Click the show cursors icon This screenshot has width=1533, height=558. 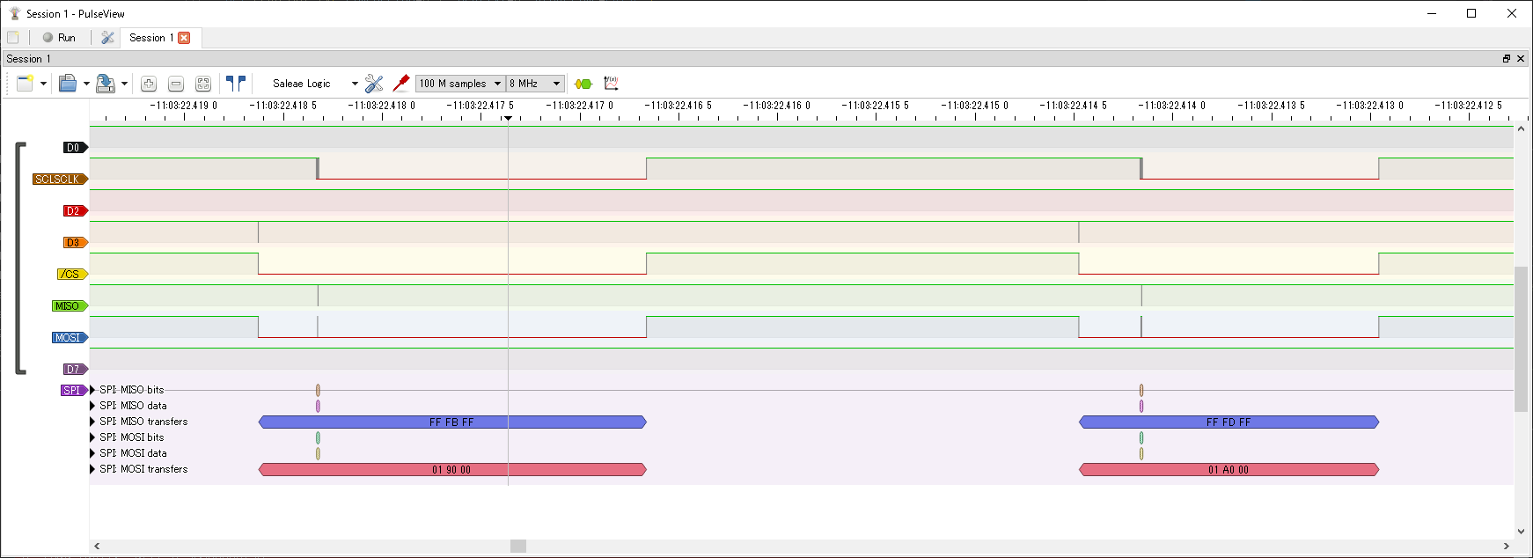[236, 84]
